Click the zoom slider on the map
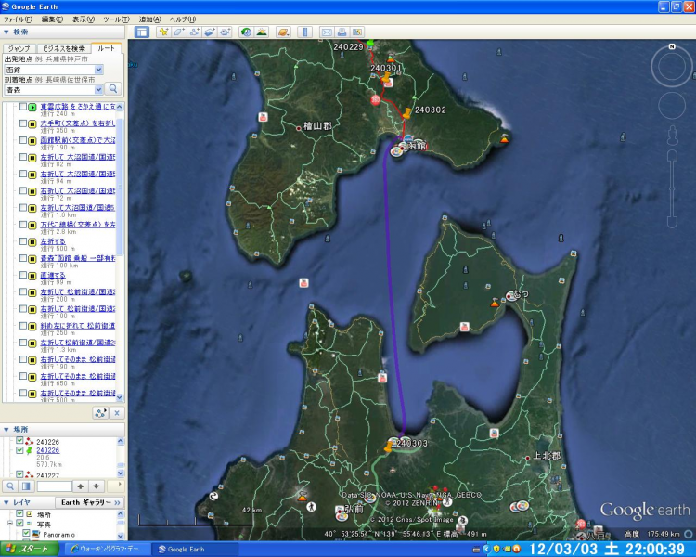Screen dimensions: 696x557 [x=672, y=188]
